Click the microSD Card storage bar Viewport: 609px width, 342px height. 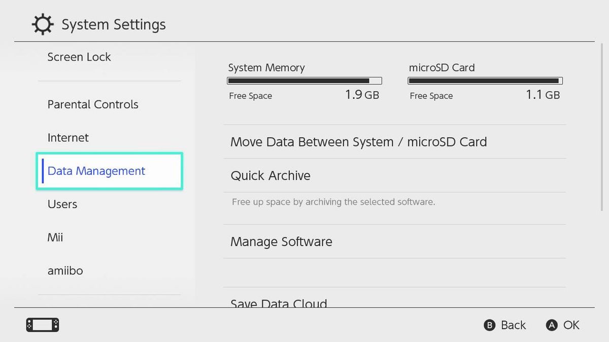click(485, 80)
